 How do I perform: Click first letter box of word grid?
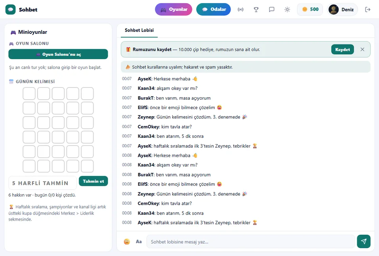tap(29, 93)
